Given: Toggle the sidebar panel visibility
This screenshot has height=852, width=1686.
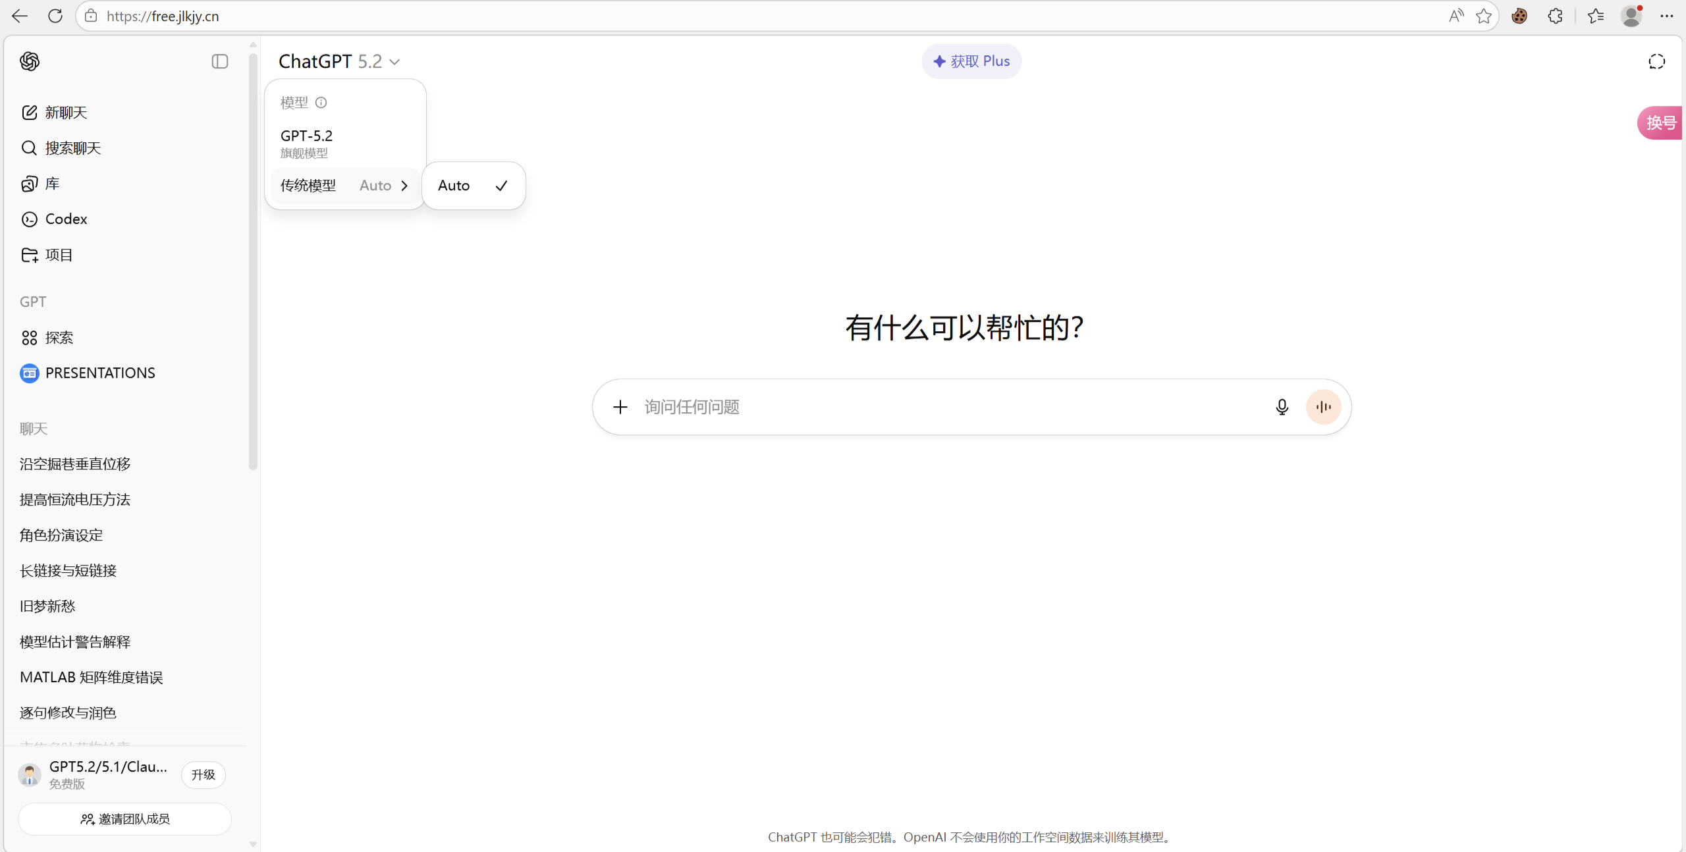Looking at the screenshot, I should [219, 61].
